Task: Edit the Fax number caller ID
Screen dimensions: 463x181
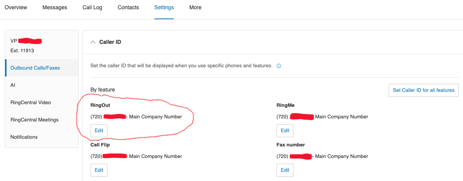Action: (285, 170)
